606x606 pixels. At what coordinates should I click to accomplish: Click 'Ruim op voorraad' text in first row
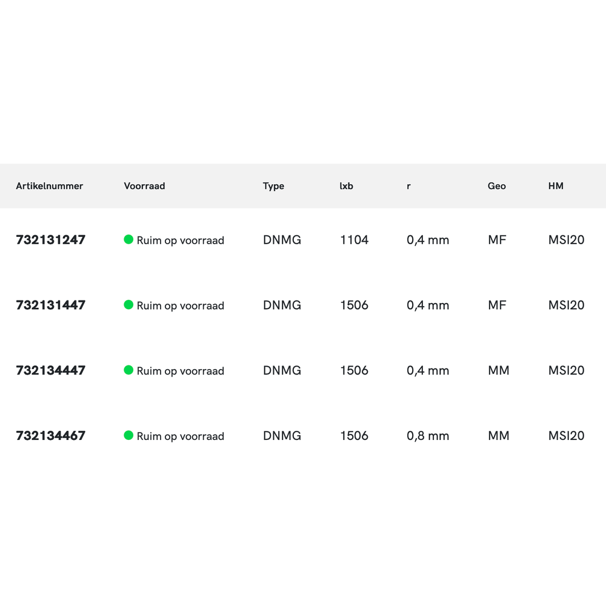point(181,241)
